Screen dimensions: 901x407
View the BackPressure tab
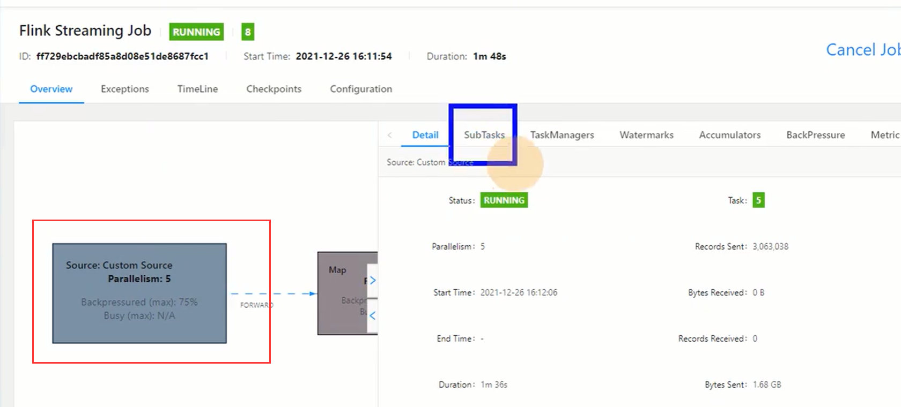tap(815, 135)
